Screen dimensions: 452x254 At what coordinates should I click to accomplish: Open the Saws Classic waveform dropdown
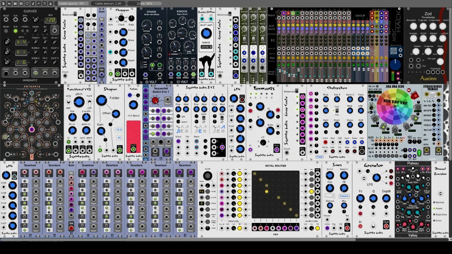click(344, 196)
